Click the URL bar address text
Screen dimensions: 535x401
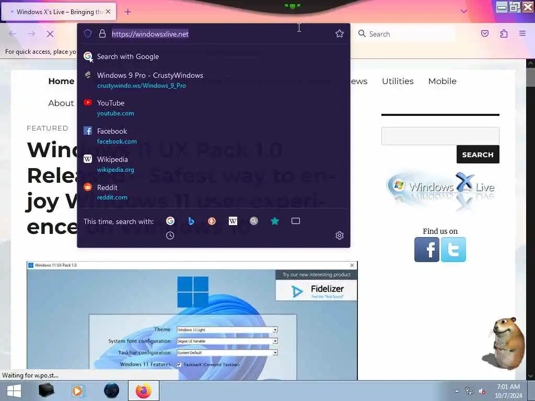[150, 34]
